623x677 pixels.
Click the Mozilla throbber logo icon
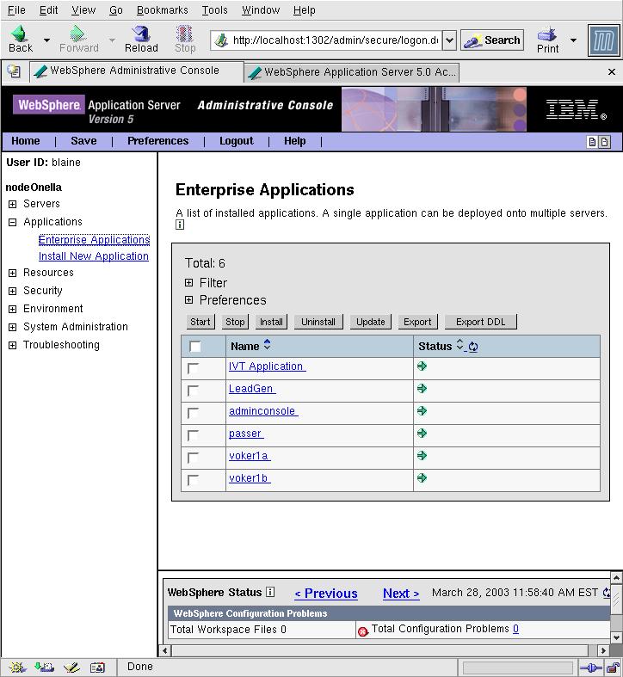[x=603, y=40]
